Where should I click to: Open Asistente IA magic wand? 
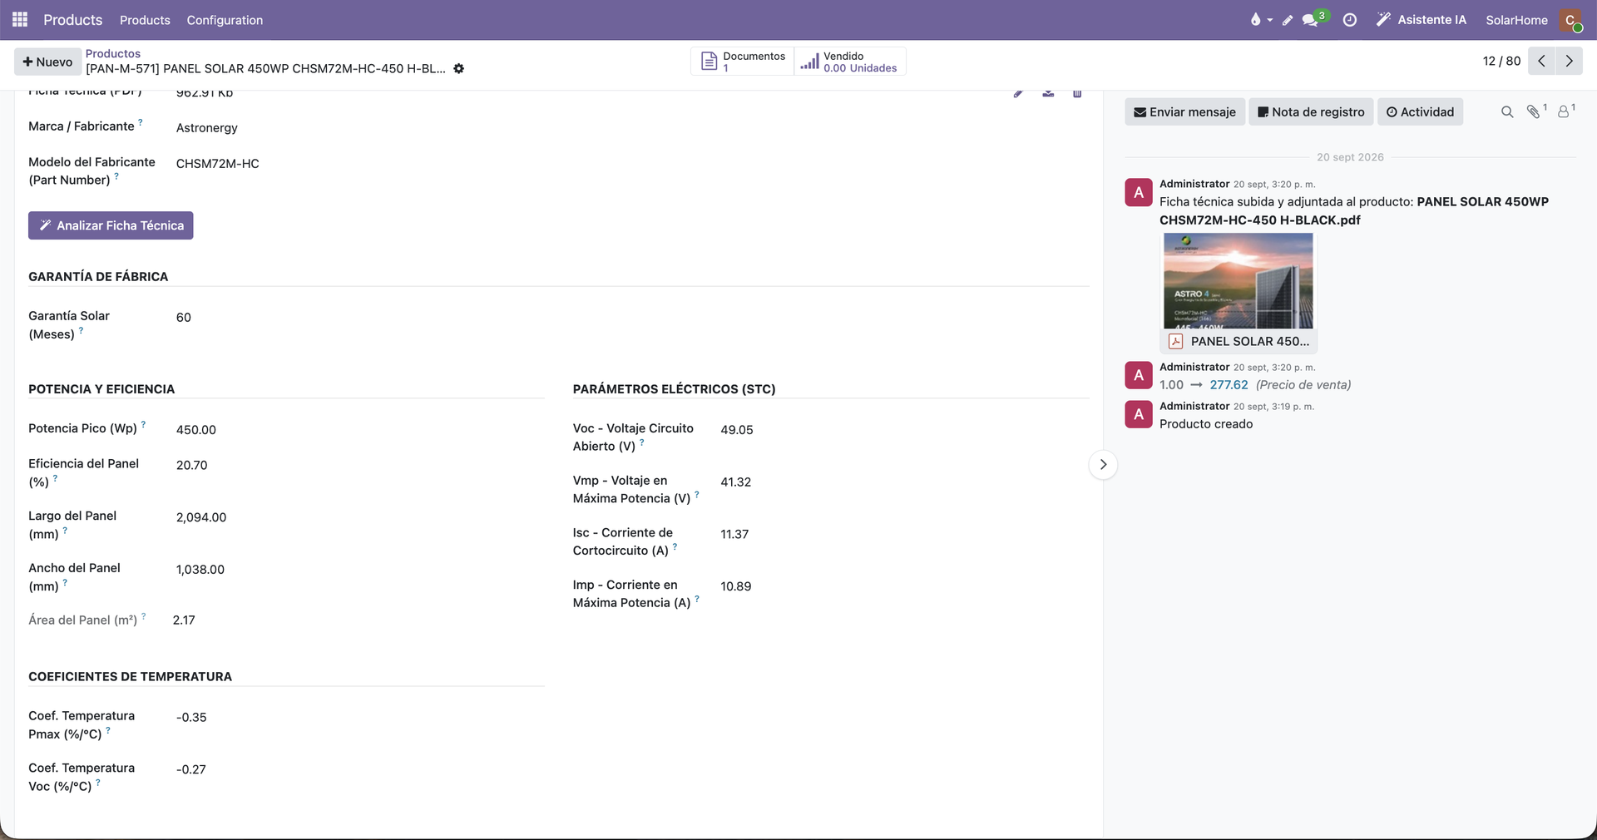pos(1421,20)
